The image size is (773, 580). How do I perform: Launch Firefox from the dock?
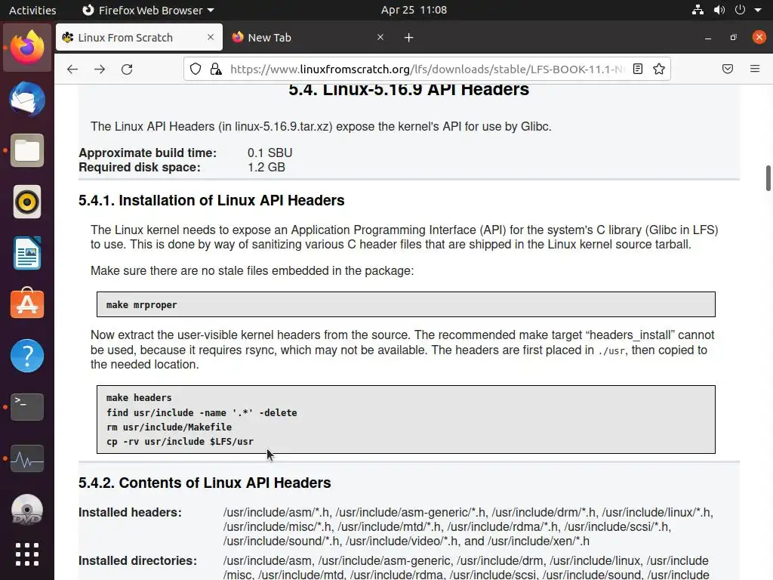27,48
